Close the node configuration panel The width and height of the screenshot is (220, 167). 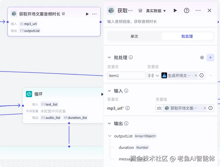(x=209, y=10)
